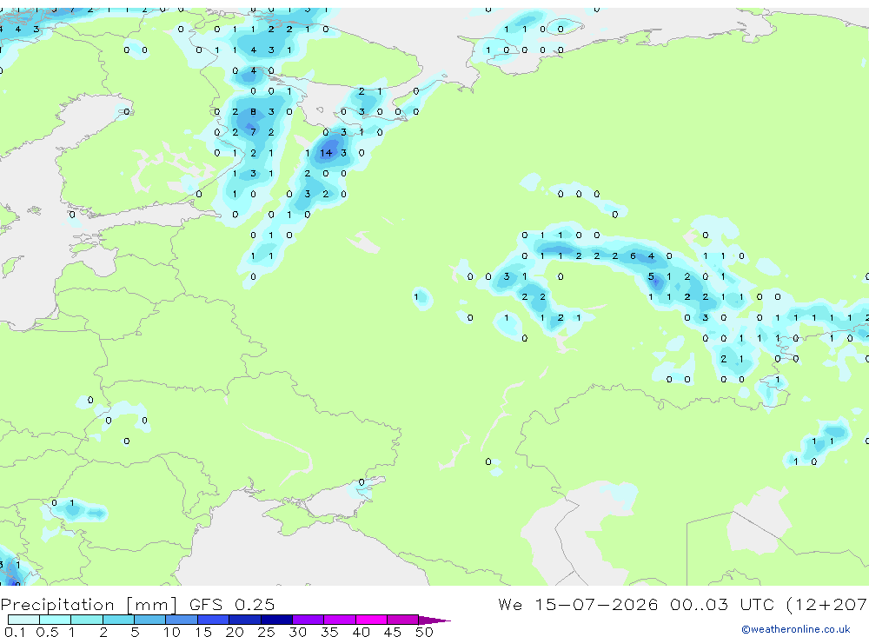Pick the 10–15 mm legend swatch
The width and height of the screenshot is (869, 637).
pyautogui.click(x=182, y=620)
